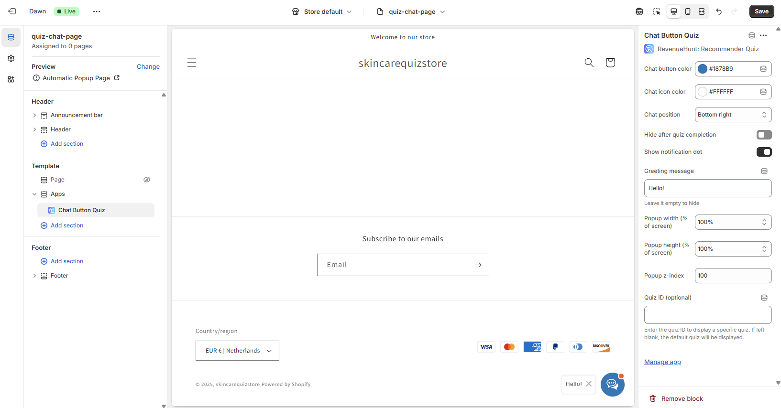Disable Show notification dot toggle
Screen dimensions: 781x408
click(x=764, y=152)
